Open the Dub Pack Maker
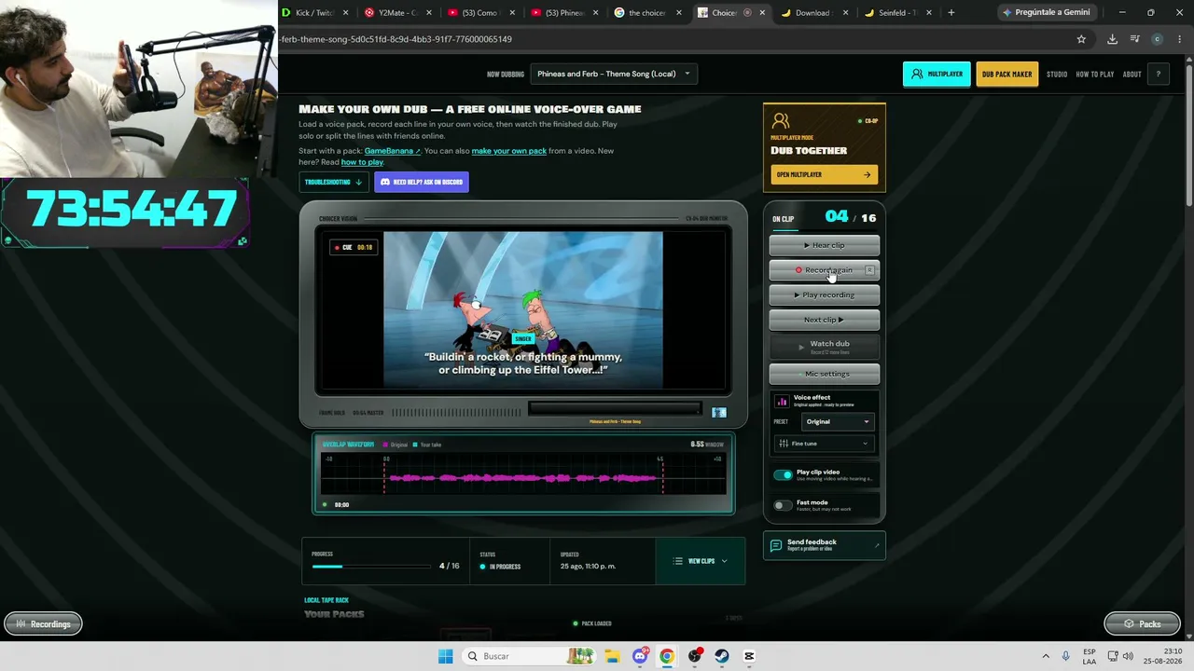 coord(1007,75)
